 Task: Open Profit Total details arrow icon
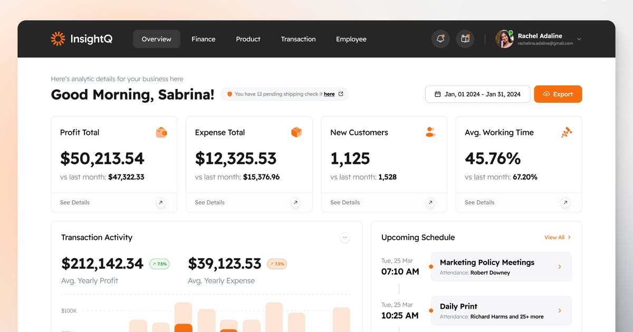(x=160, y=202)
